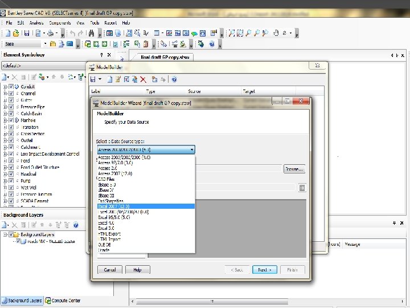Select Low Impact Development Control tree item
Image resolution: width=410 pixels, height=308 pixels.
pos(50,154)
